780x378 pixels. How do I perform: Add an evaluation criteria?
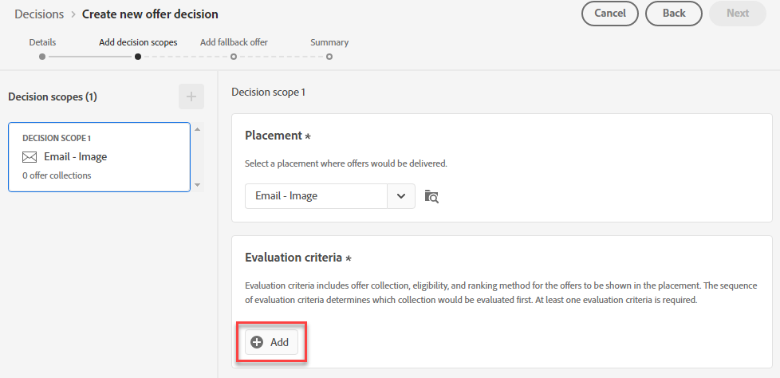(x=272, y=342)
